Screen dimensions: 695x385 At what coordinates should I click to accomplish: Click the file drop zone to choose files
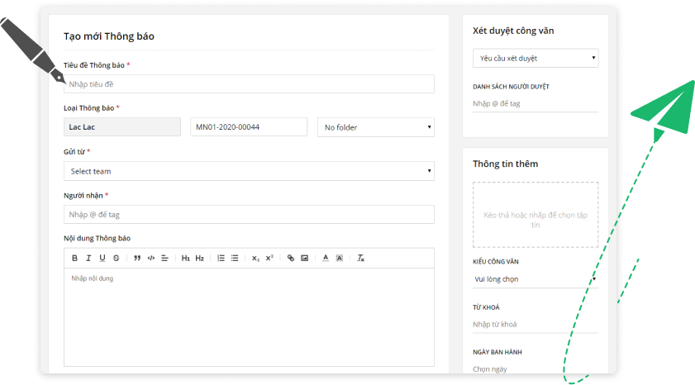pos(536,215)
